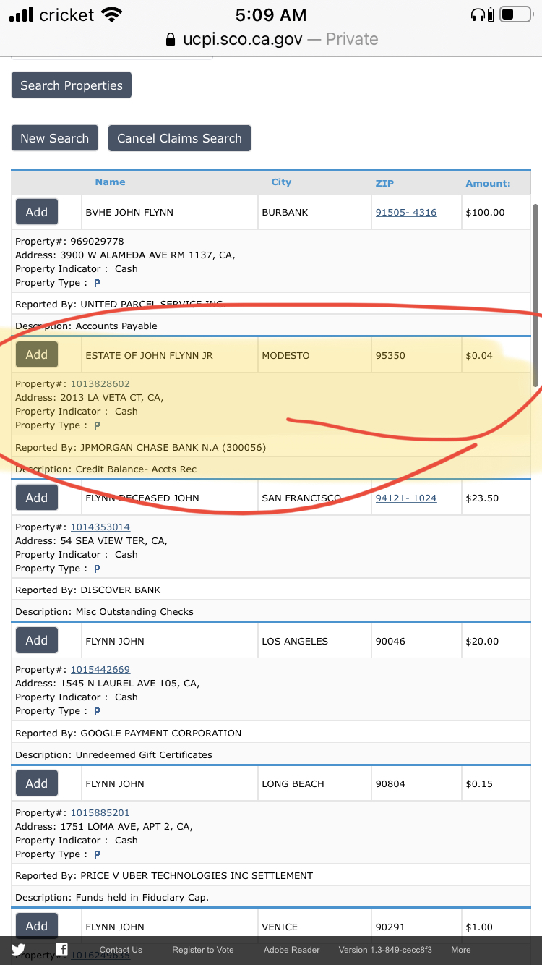This screenshot has height=965, width=542.
Task: Sort by the City column header
Action: click(x=281, y=182)
